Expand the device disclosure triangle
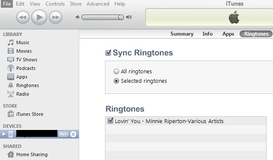The height and width of the screenshot is (160, 273). [4, 134]
